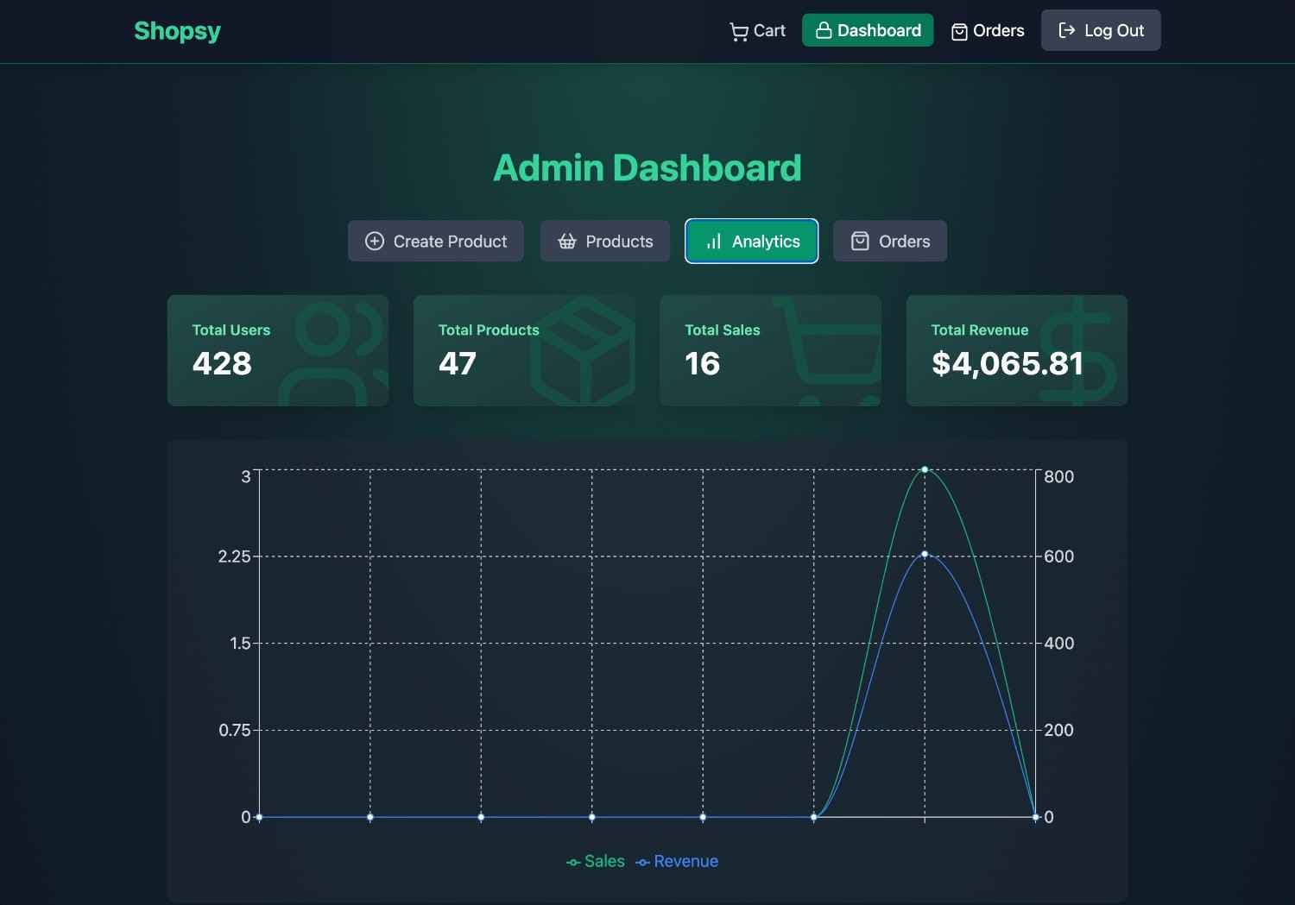Toggle the Sales series in chart legend
This screenshot has width=1295, height=905.
(596, 861)
